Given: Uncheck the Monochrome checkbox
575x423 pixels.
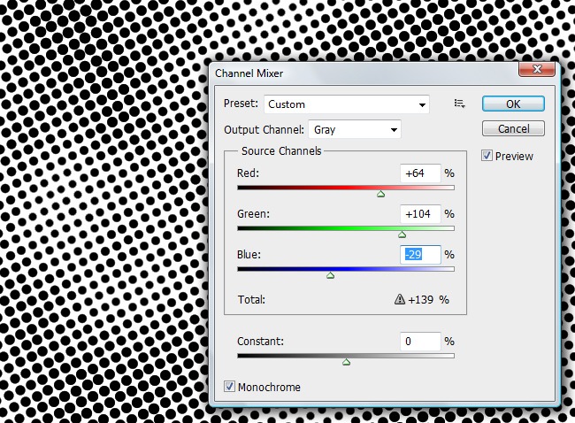Looking at the screenshot, I should click(229, 387).
